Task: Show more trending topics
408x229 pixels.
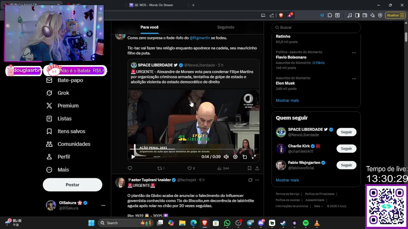Action: (x=287, y=101)
